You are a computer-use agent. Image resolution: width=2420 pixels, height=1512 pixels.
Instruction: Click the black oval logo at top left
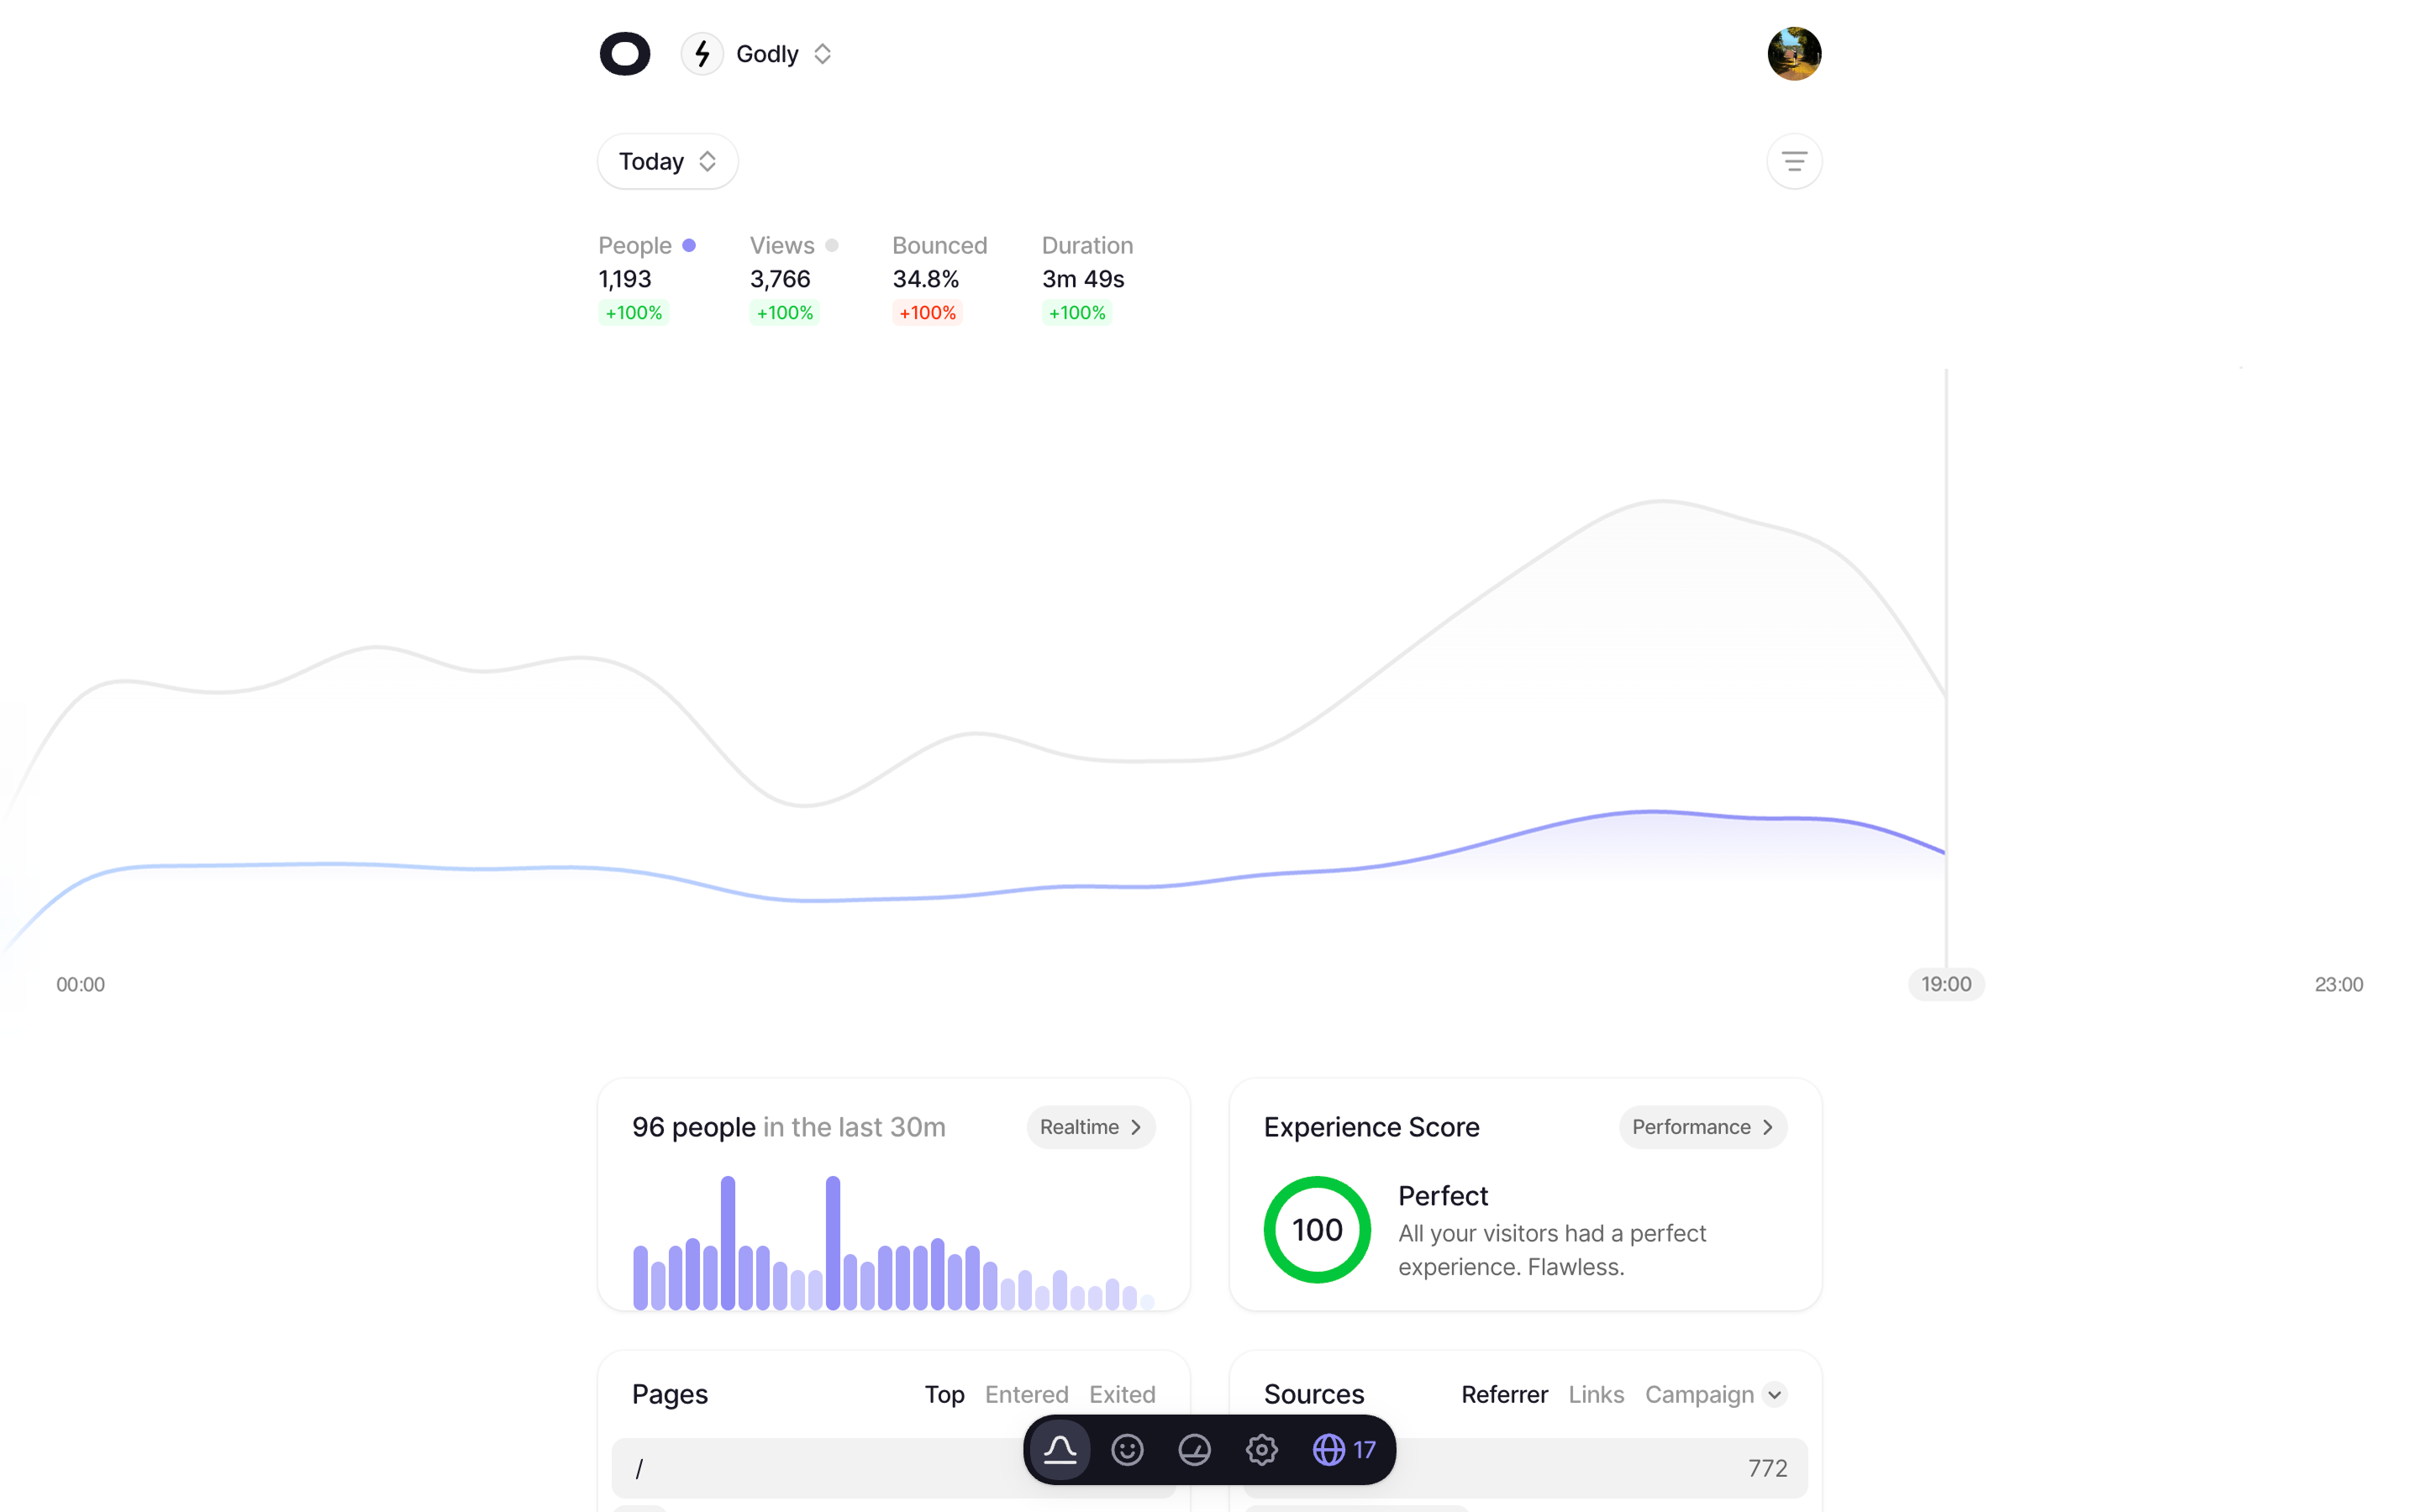(x=625, y=54)
